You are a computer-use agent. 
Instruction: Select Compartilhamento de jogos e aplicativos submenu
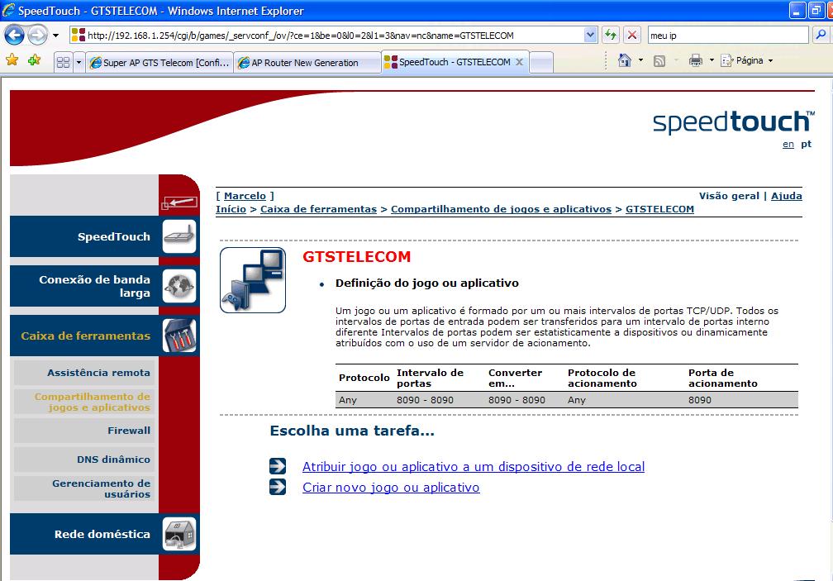click(84, 402)
